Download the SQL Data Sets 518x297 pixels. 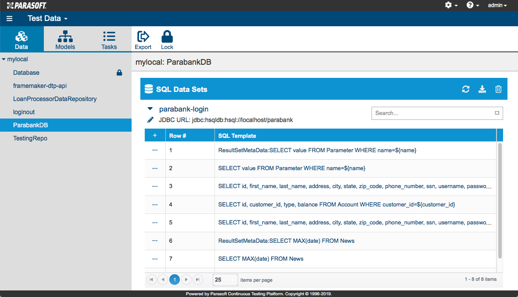coord(482,89)
